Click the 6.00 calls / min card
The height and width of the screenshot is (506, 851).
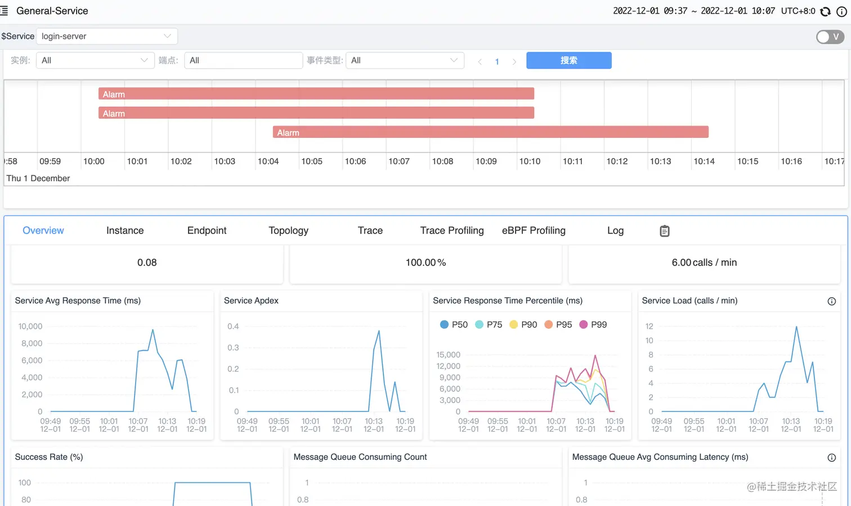pyautogui.click(x=704, y=263)
